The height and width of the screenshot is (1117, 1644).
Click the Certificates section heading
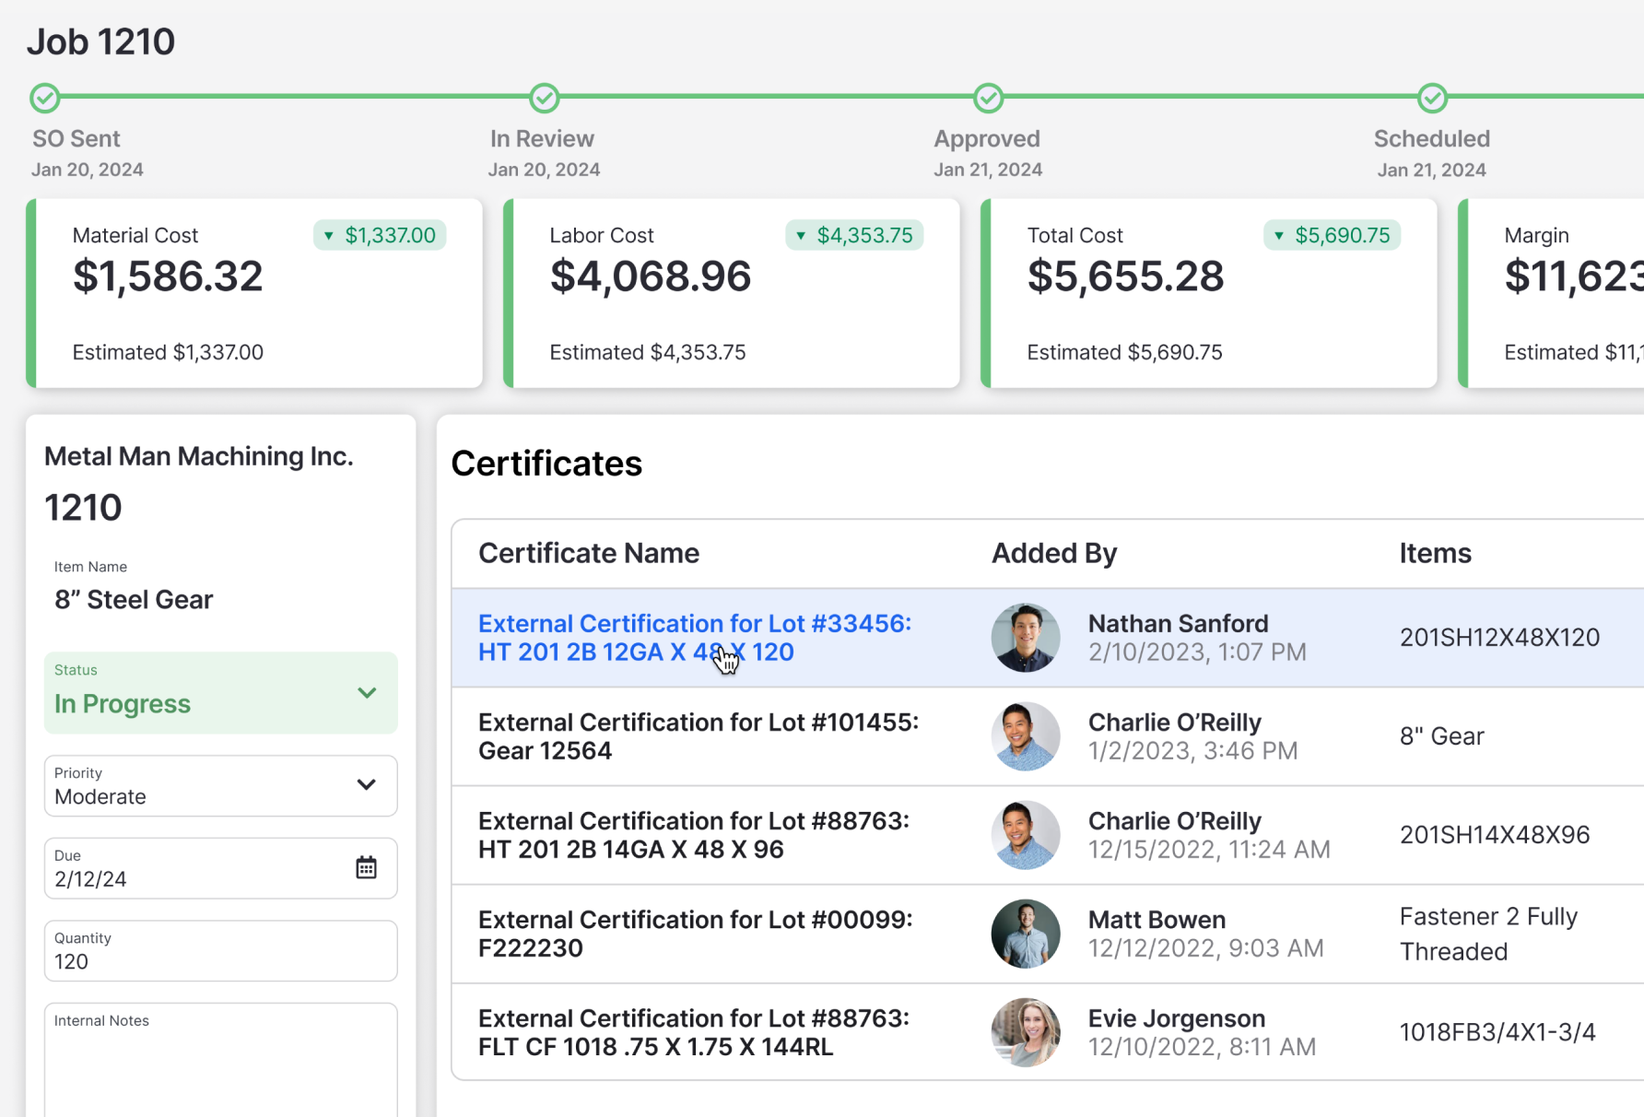(546, 464)
